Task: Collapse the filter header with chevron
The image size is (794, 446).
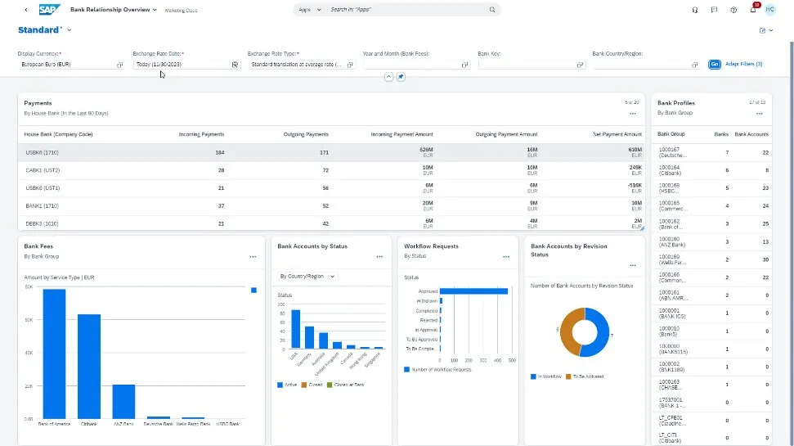Action: coord(389,77)
